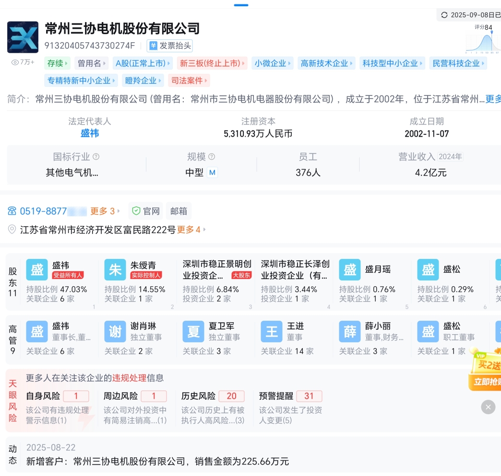
Task: Open the 预警提醒 31 card
Action: coord(291,407)
